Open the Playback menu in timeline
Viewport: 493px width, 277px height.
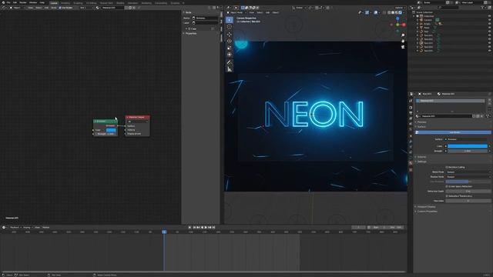(15, 228)
